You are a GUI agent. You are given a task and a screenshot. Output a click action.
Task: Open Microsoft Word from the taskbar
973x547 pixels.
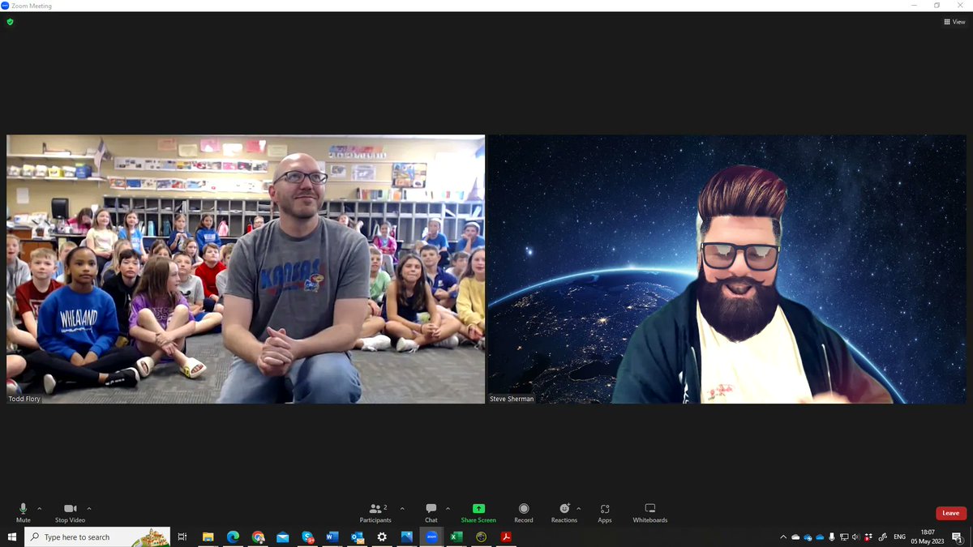[x=332, y=536]
